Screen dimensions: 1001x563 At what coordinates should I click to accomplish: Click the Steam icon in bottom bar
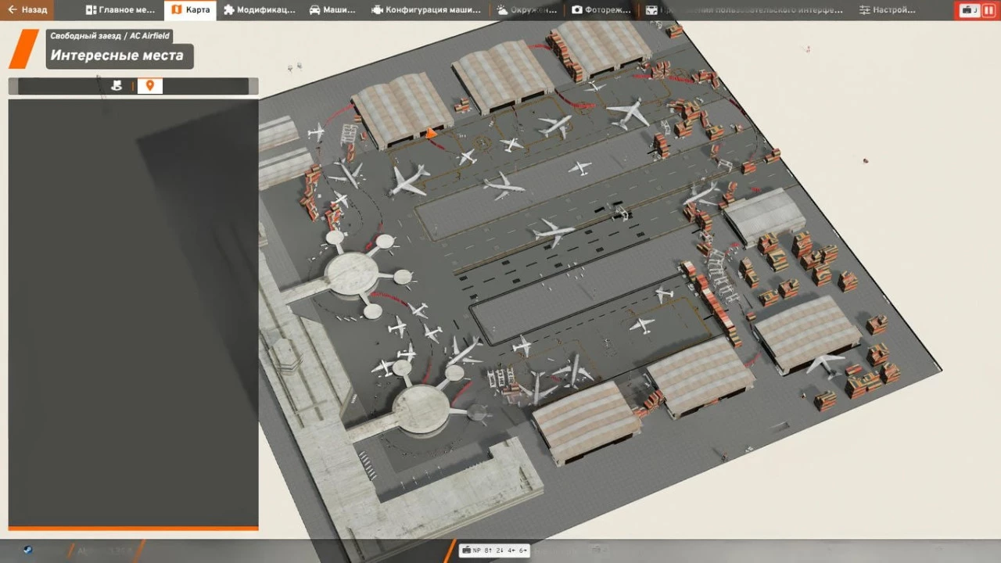pyautogui.click(x=27, y=550)
